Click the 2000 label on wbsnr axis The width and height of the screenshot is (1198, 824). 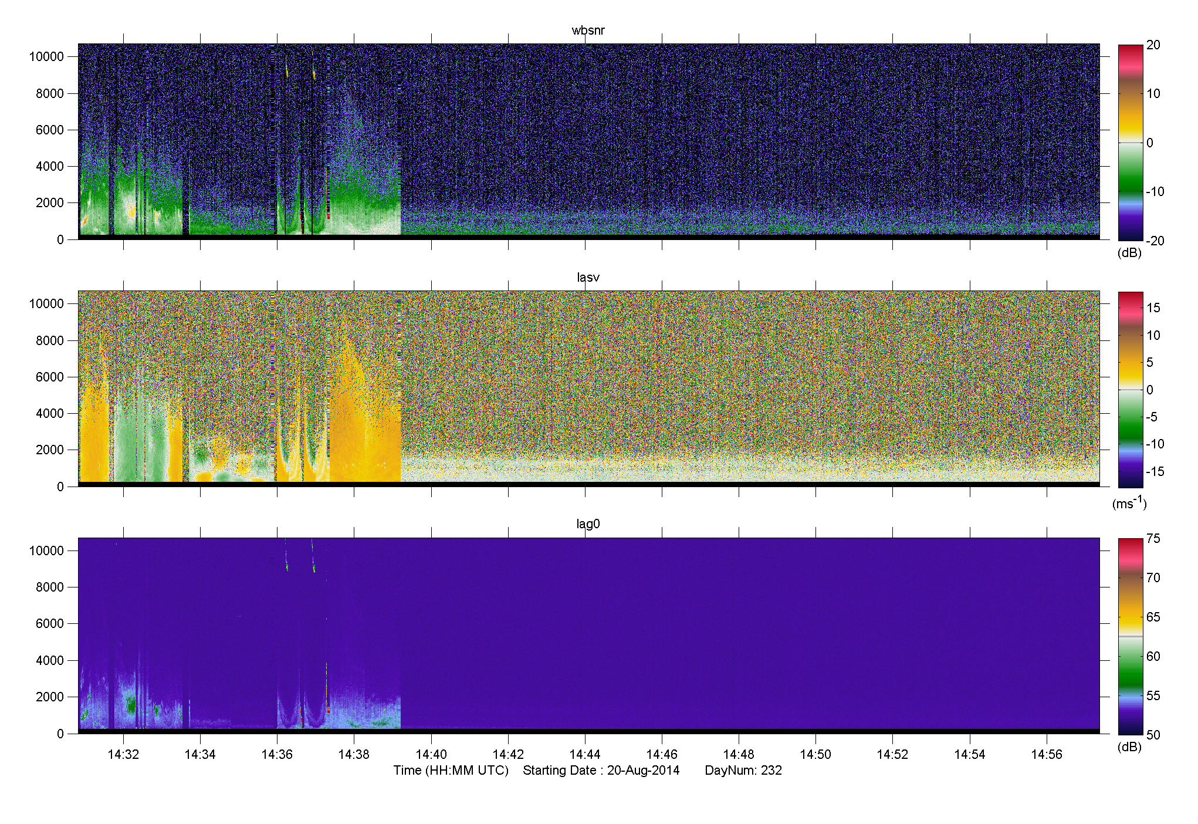click(50, 203)
